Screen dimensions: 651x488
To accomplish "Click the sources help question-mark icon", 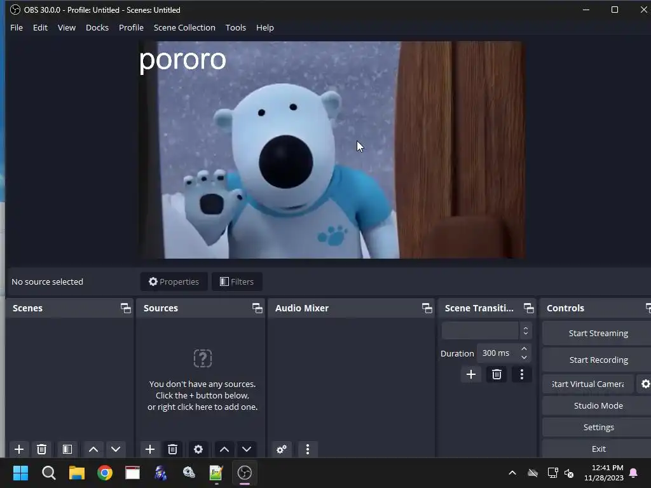I will pyautogui.click(x=203, y=358).
